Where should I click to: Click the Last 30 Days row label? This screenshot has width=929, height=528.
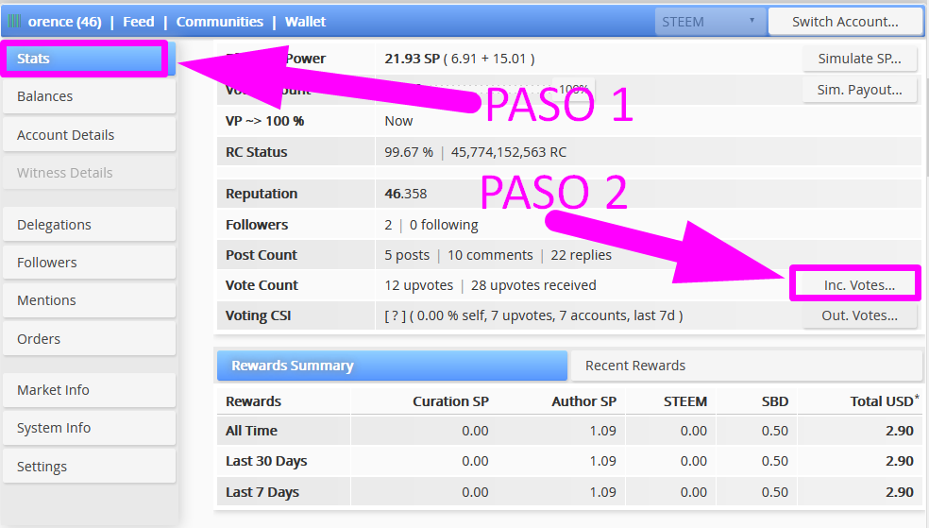(x=266, y=461)
